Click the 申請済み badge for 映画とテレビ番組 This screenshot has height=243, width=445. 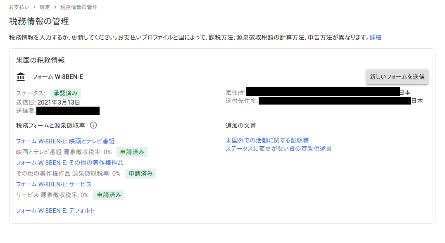(132, 152)
